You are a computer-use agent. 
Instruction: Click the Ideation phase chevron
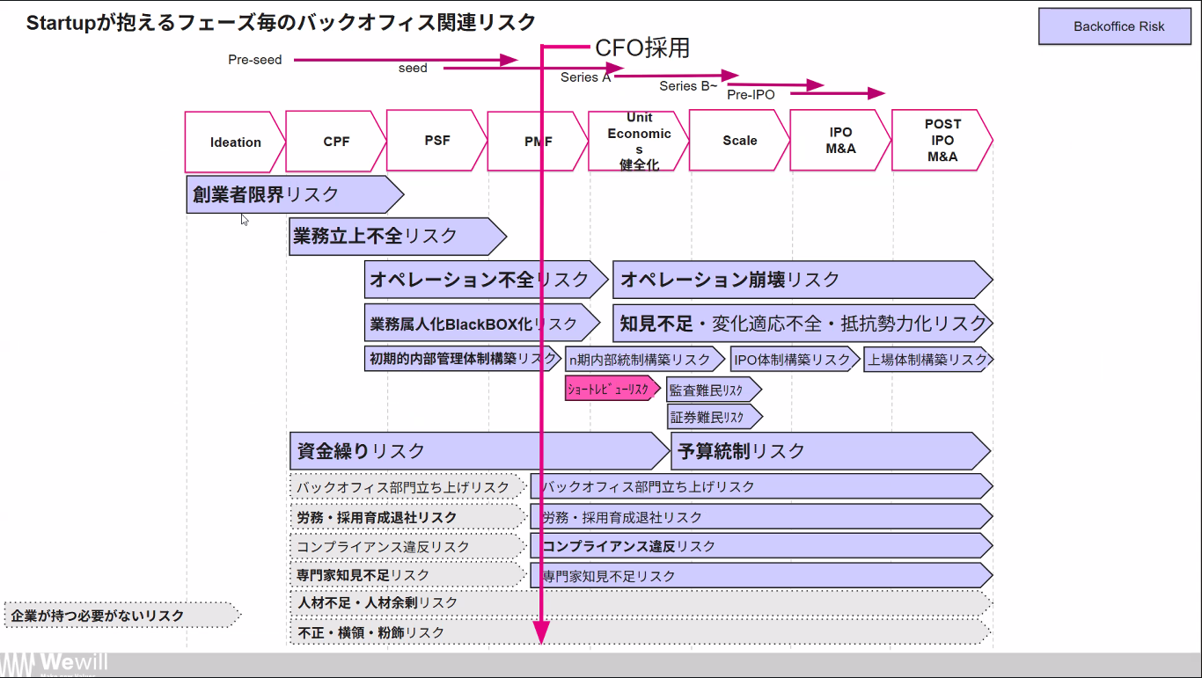pos(234,142)
